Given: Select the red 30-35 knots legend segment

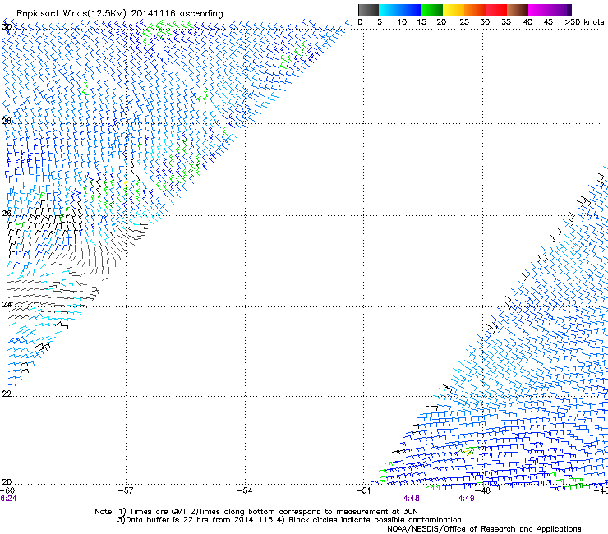Looking at the screenshot, I should (x=496, y=10).
